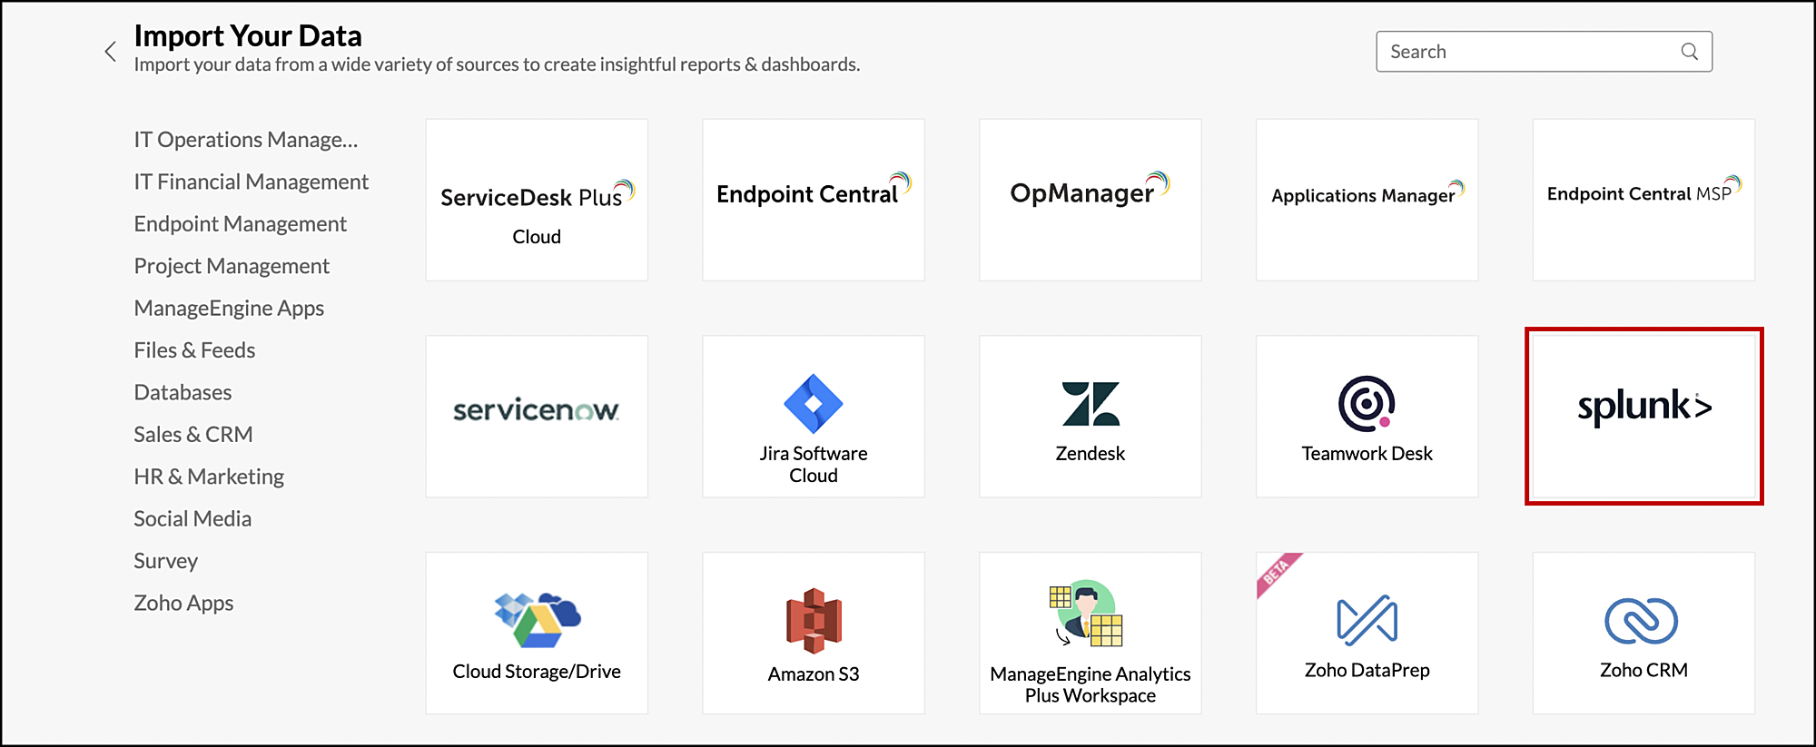Screen dimensions: 1816x747
Task: Open ServiceDesk Plus Cloud connector
Action: (x=537, y=200)
